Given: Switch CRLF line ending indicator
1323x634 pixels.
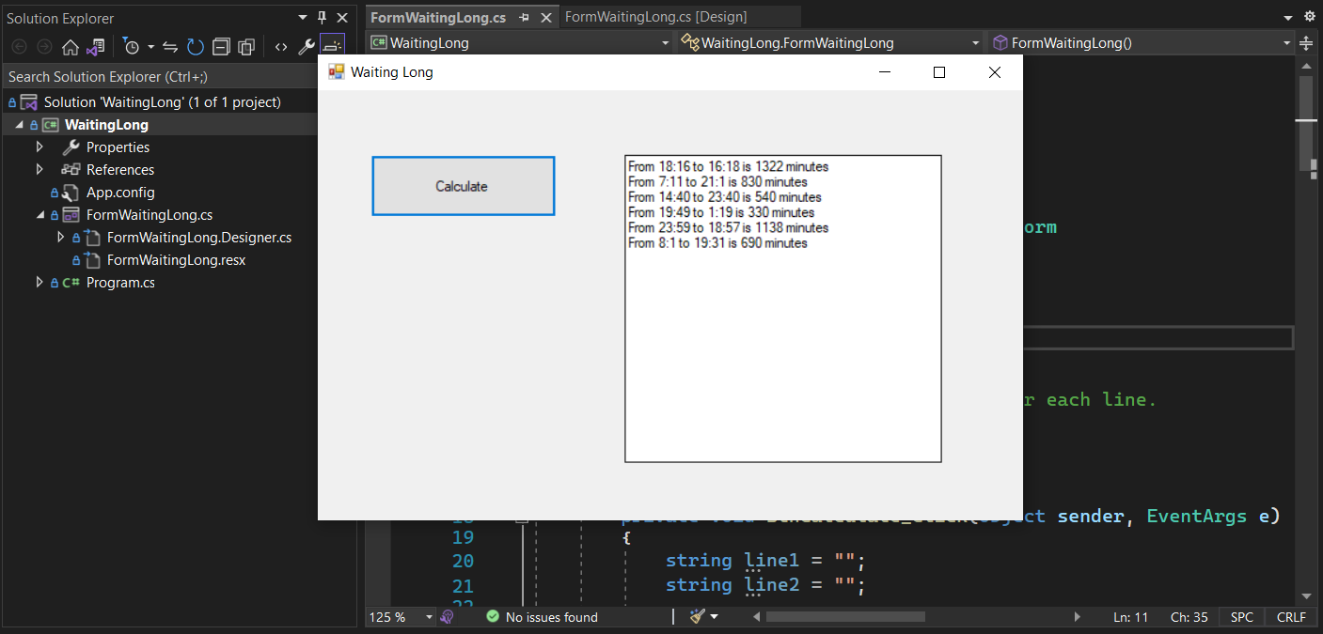Looking at the screenshot, I should (x=1290, y=617).
